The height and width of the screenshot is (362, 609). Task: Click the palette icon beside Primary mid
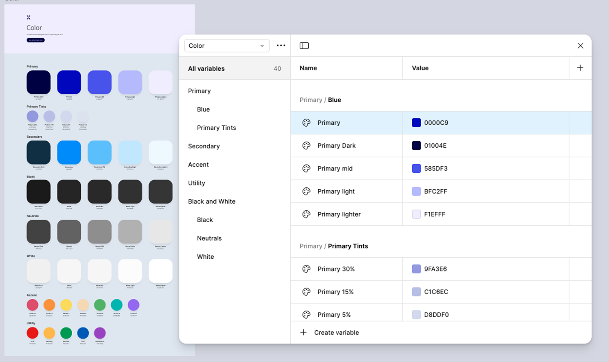point(306,168)
